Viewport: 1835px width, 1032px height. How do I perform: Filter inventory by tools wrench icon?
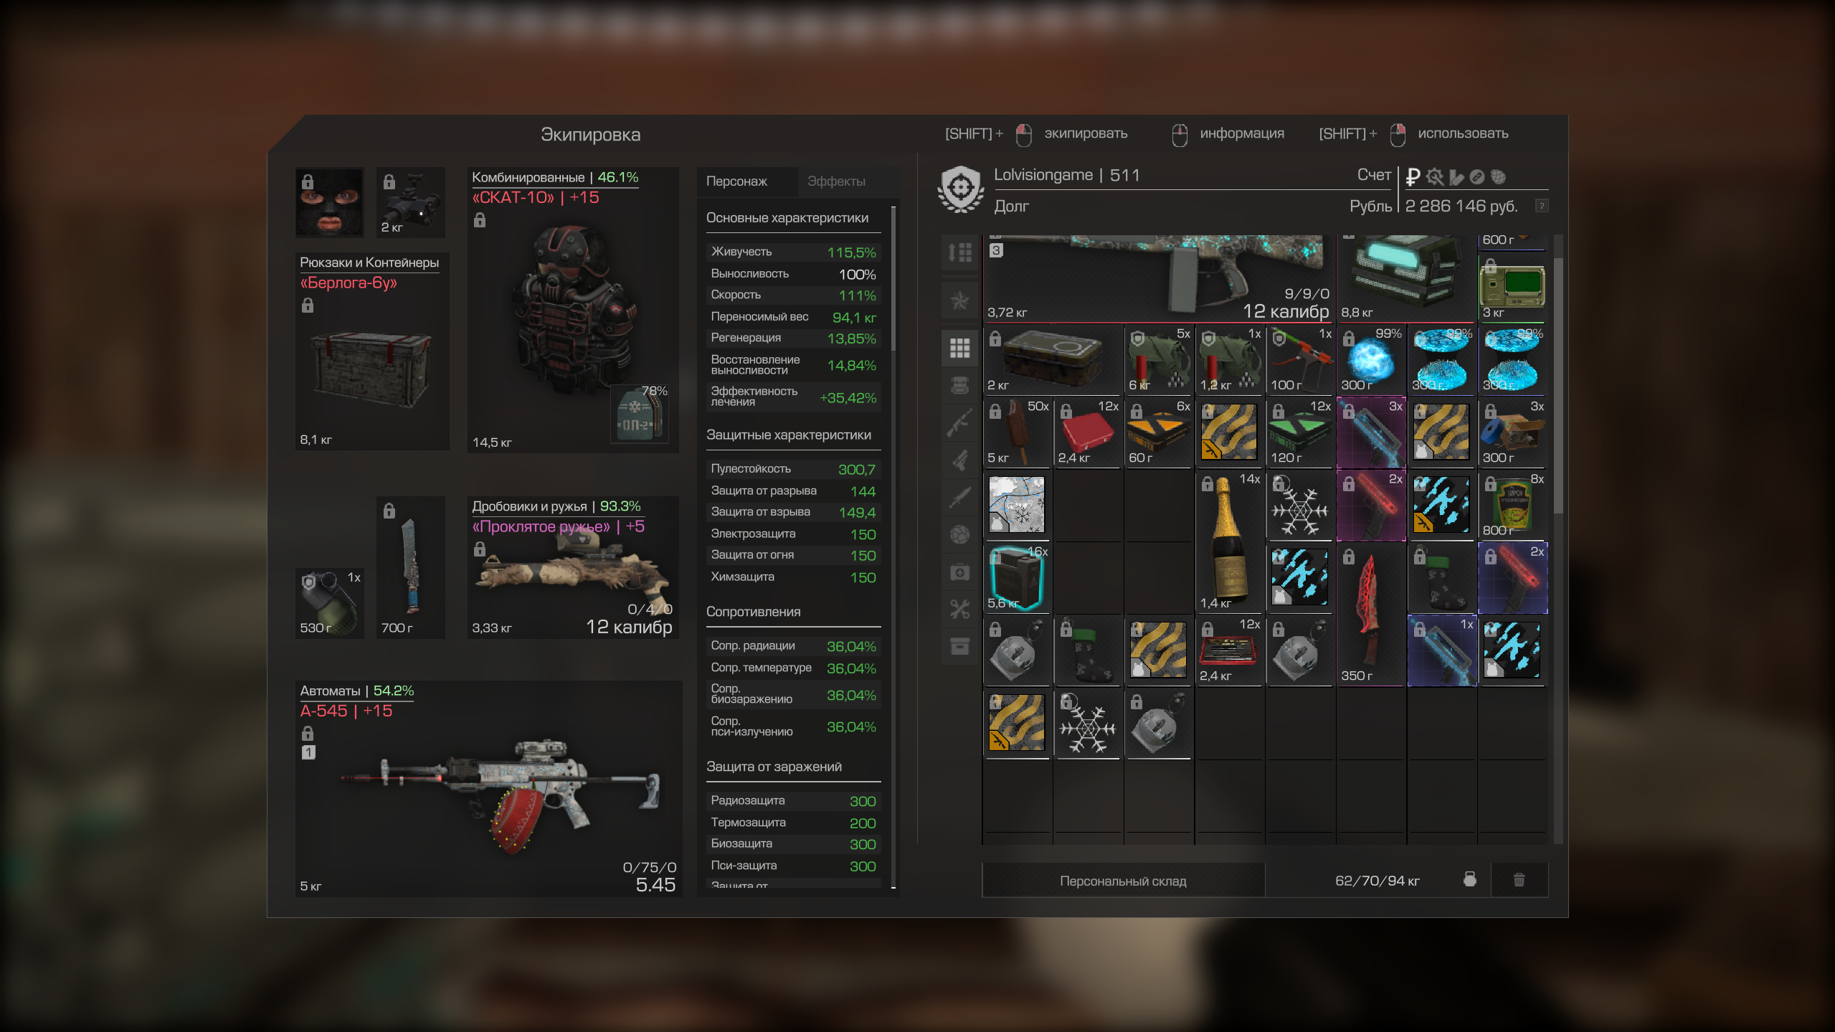click(959, 609)
